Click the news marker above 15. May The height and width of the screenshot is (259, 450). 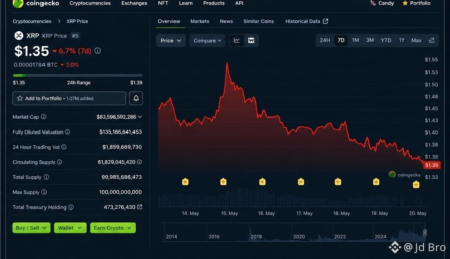(x=223, y=182)
